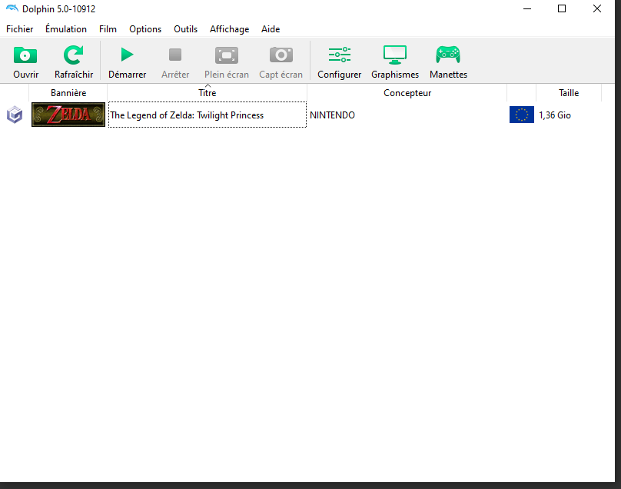
Task: Sort by the Concepteur column header
Action: coord(407,93)
